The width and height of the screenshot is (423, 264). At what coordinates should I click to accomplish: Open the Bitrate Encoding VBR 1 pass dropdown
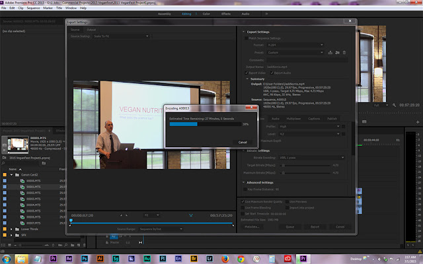click(311, 158)
